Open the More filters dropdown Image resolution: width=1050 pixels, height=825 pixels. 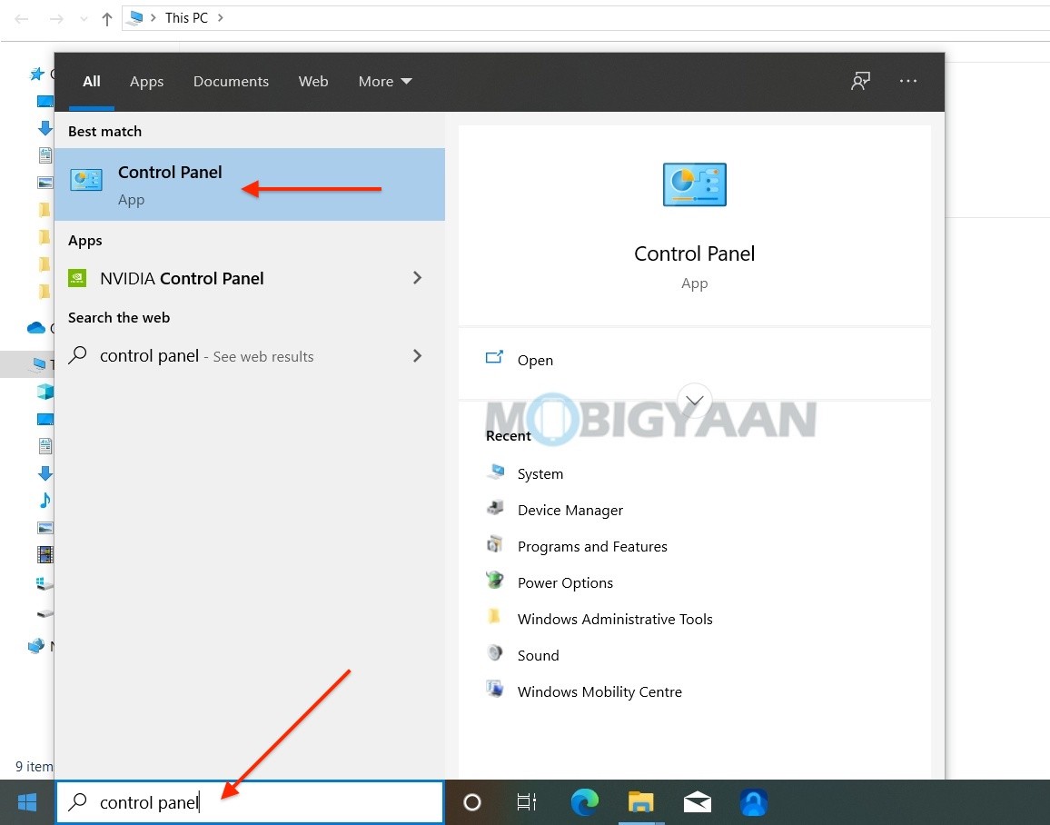click(384, 81)
